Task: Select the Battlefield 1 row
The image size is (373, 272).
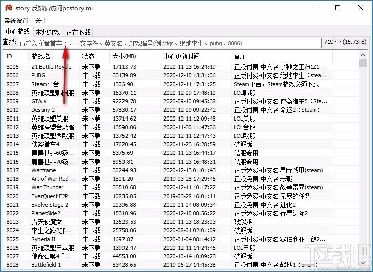Action: [181, 264]
